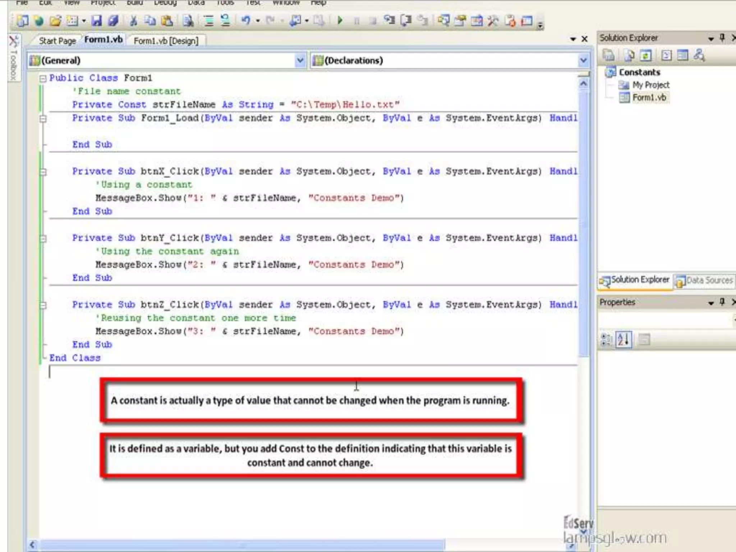Start debugging with green play icon
The height and width of the screenshot is (552, 736).
tap(340, 20)
